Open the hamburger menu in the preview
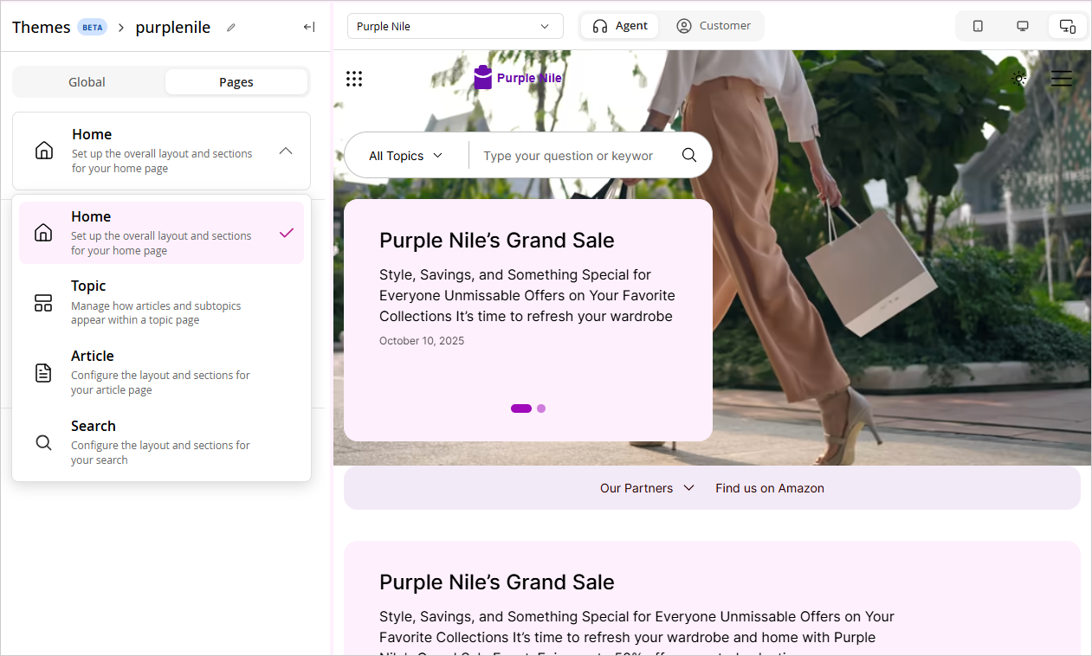Screen dimensions: 1092x656 pos(1061,78)
